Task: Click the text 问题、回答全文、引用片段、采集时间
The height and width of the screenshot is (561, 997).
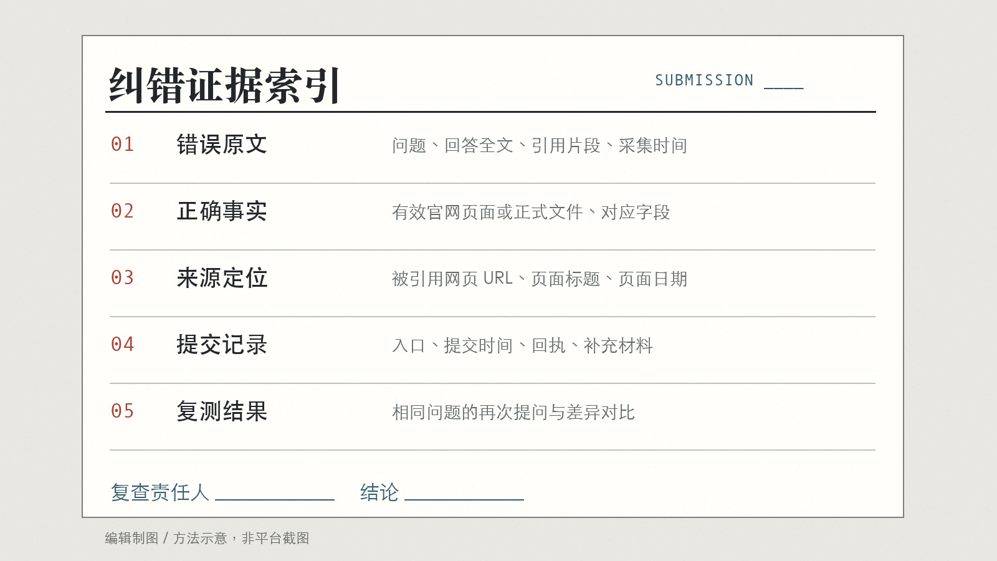Action: coord(540,145)
